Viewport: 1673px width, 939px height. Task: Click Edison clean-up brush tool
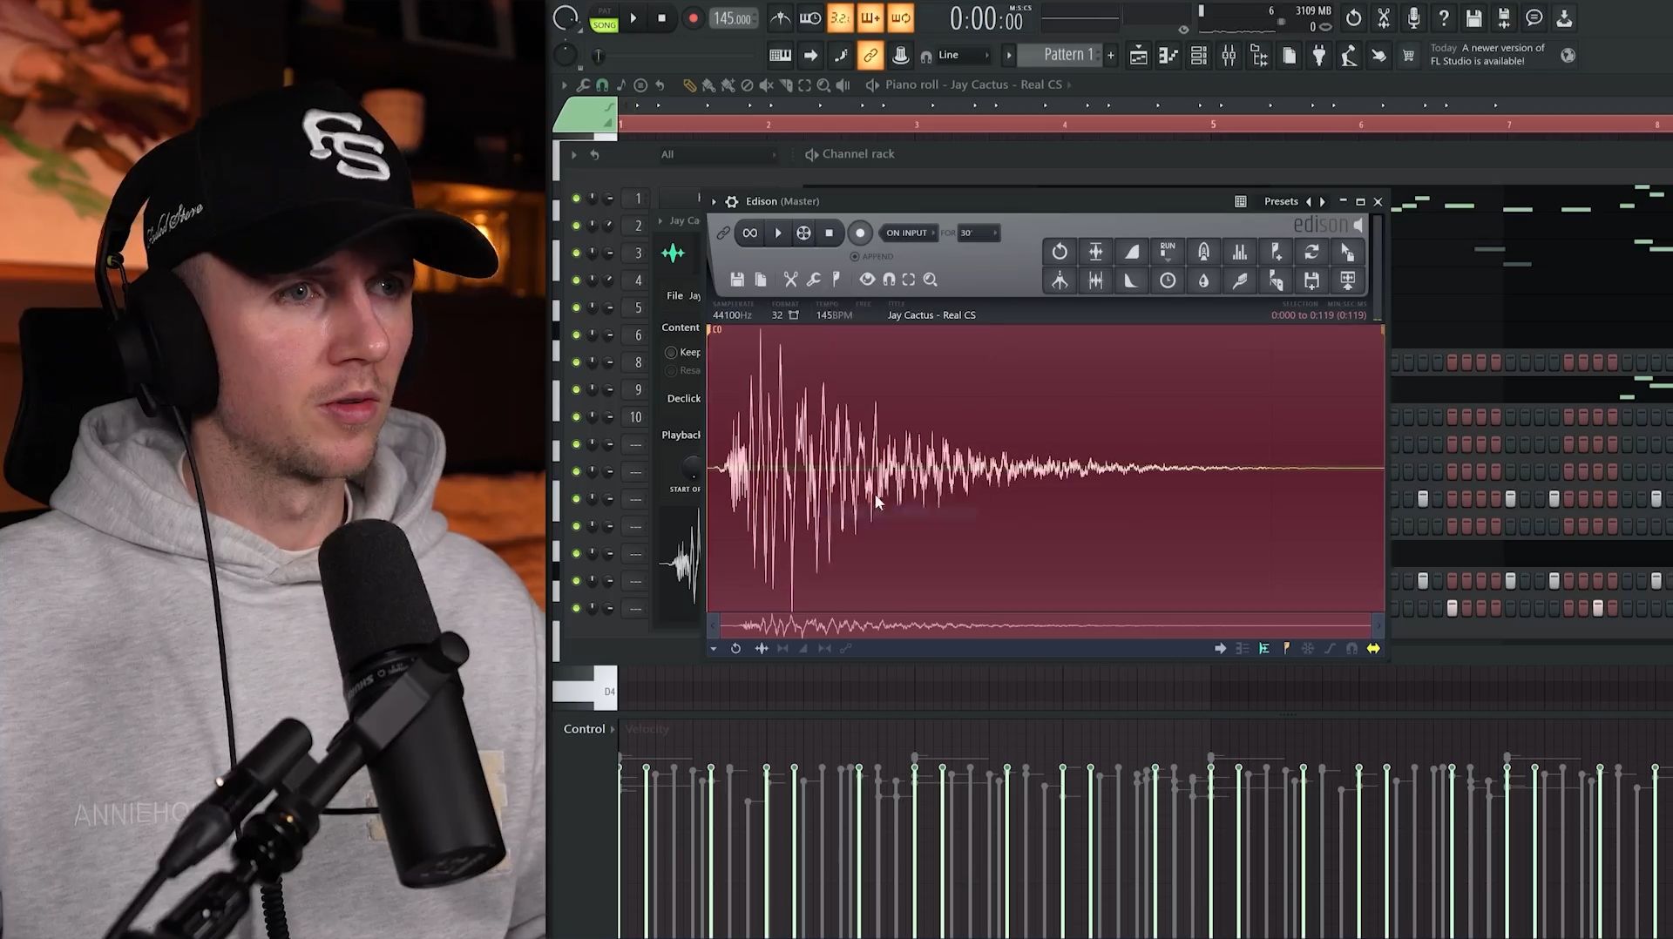[x=1239, y=280]
